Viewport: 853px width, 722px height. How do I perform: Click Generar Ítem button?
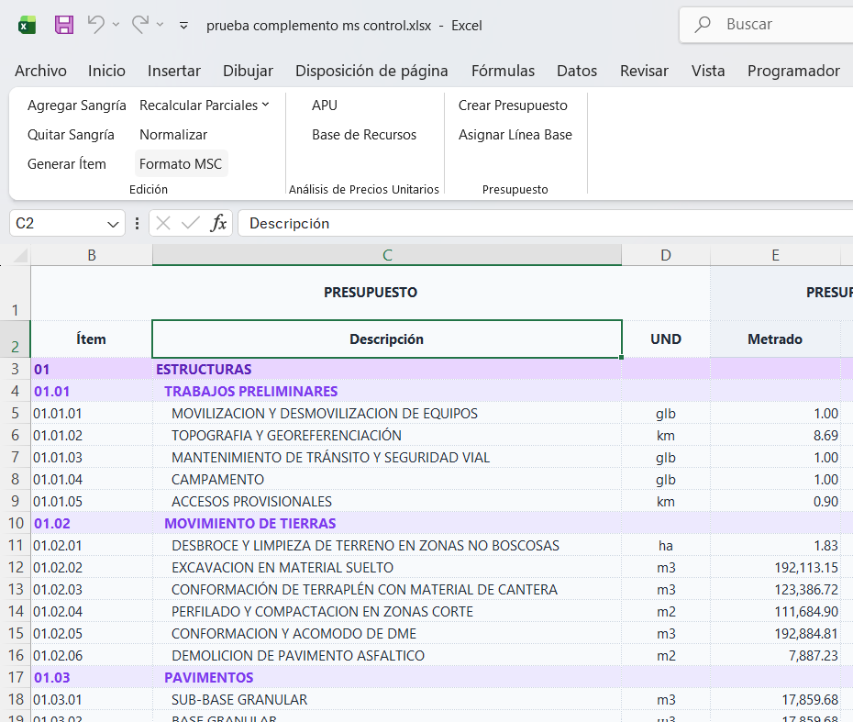[67, 164]
